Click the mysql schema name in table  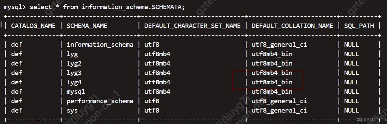pyautogui.click(x=76, y=91)
